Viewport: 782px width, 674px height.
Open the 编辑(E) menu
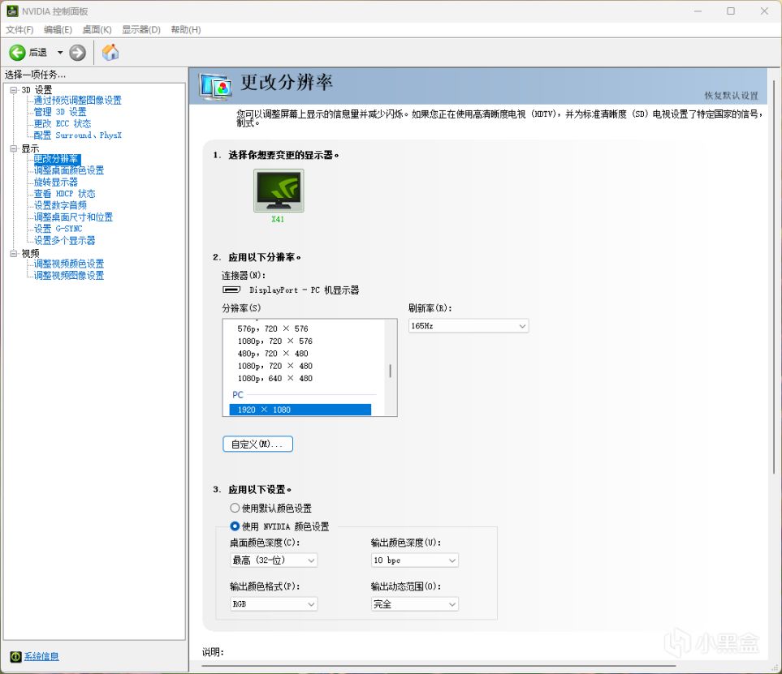click(x=58, y=30)
